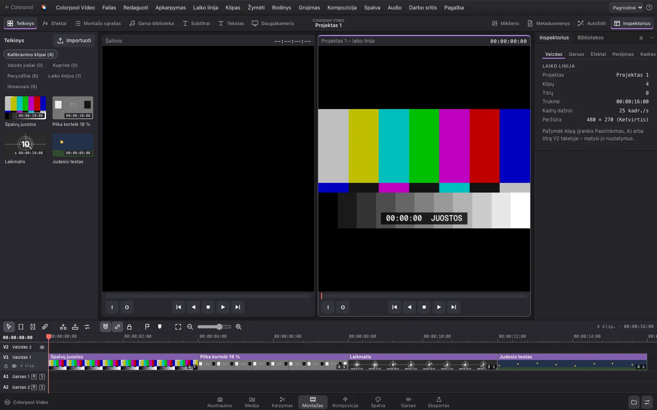Viewport: 657px width, 410px height.
Task: Open the Nuotraukos page
Action: [220, 402]
